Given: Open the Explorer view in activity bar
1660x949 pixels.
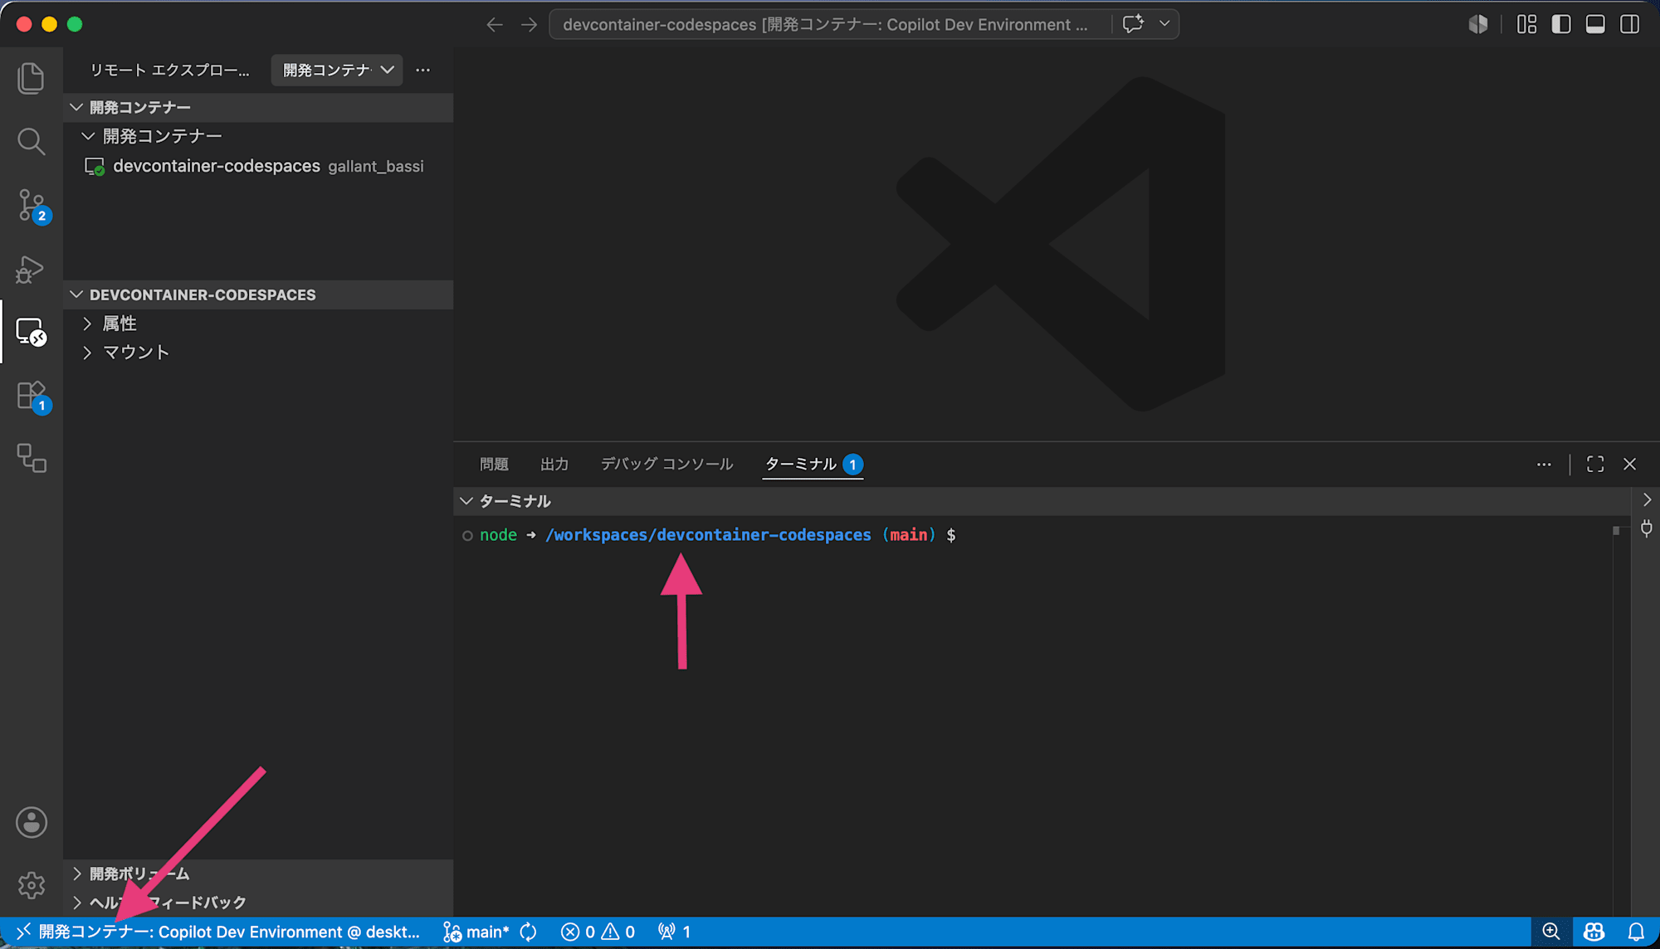Looking at the screenshot, I should 31,78.
